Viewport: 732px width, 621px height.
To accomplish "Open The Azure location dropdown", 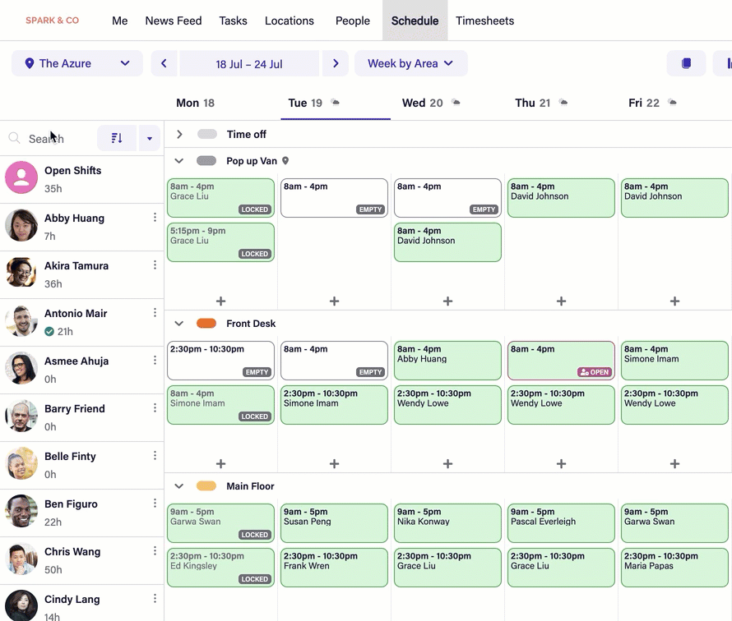I will point(77,63).
